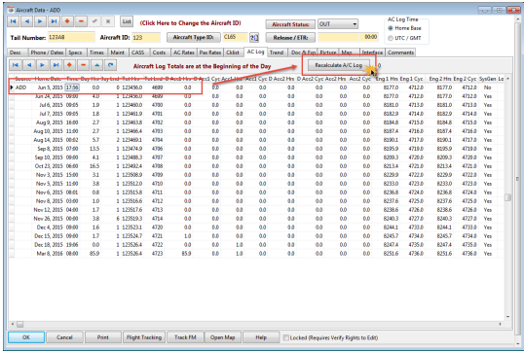
Task: Click the Release / ETR button
Action: [x=290, y=37]
